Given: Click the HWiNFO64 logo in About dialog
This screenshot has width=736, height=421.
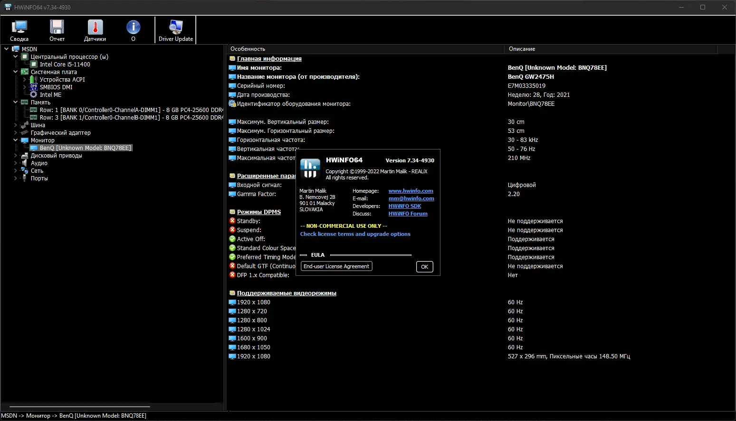Looking at the screenshot, I should [310, 168].
